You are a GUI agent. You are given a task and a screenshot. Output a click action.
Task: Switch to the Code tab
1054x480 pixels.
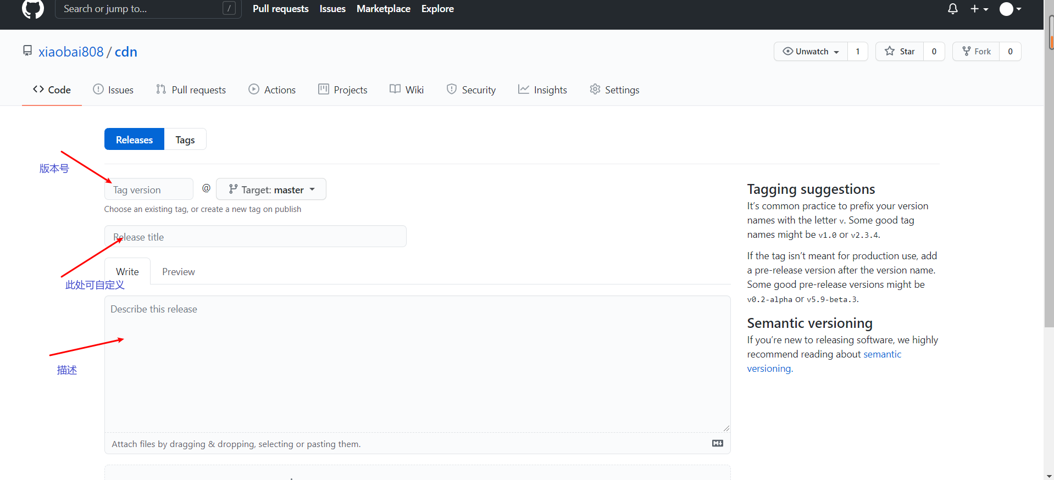coord(52,90)
